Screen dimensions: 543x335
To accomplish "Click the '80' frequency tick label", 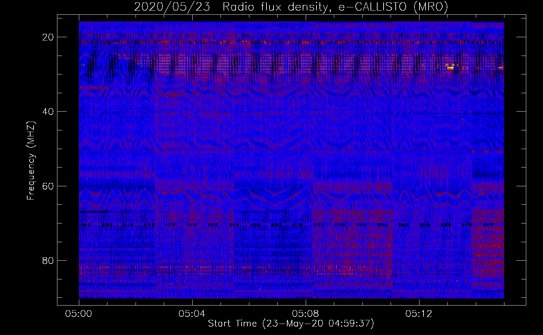I will 48,260.
